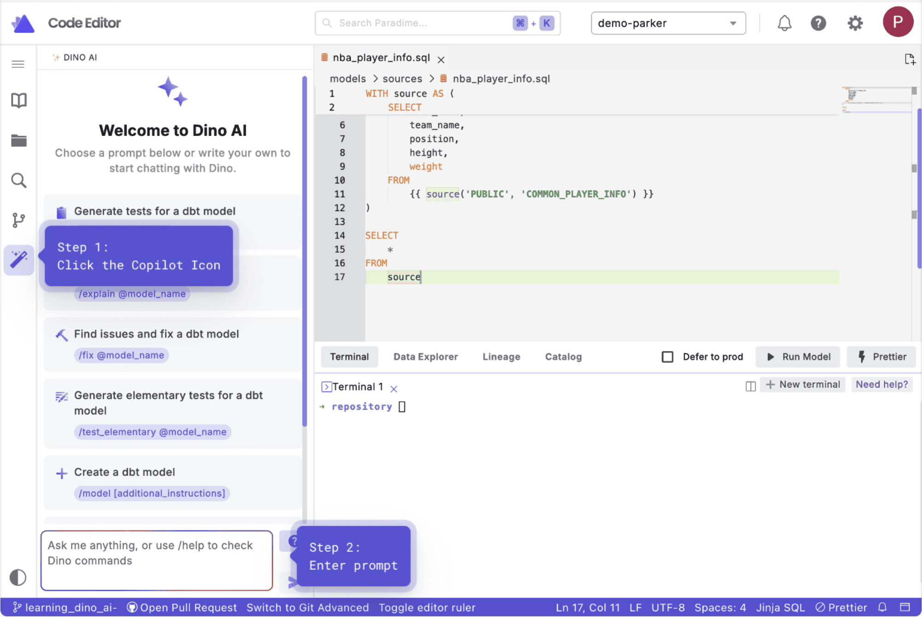Open the sidebar search magnifier icon
This screenshot has width=922, height=617.
19,180
